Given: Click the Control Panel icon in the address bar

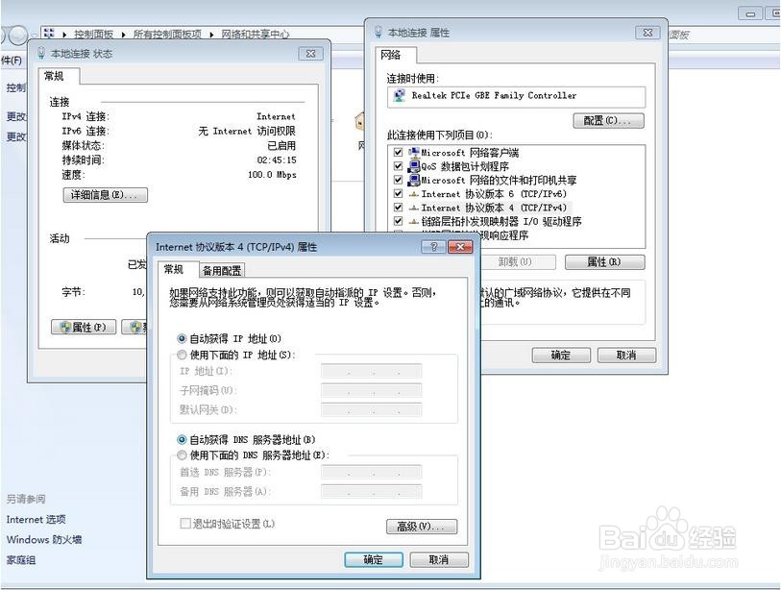Looking at the screenshot, I should coord(49,34).
